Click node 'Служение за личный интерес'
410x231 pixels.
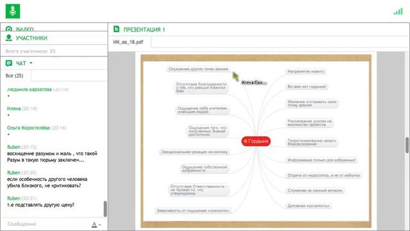click(315, 191)
